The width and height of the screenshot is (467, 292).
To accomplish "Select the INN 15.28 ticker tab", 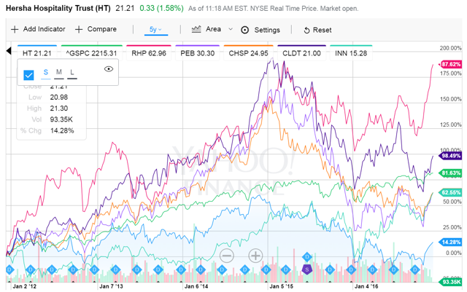I will (x=351, y=53).
